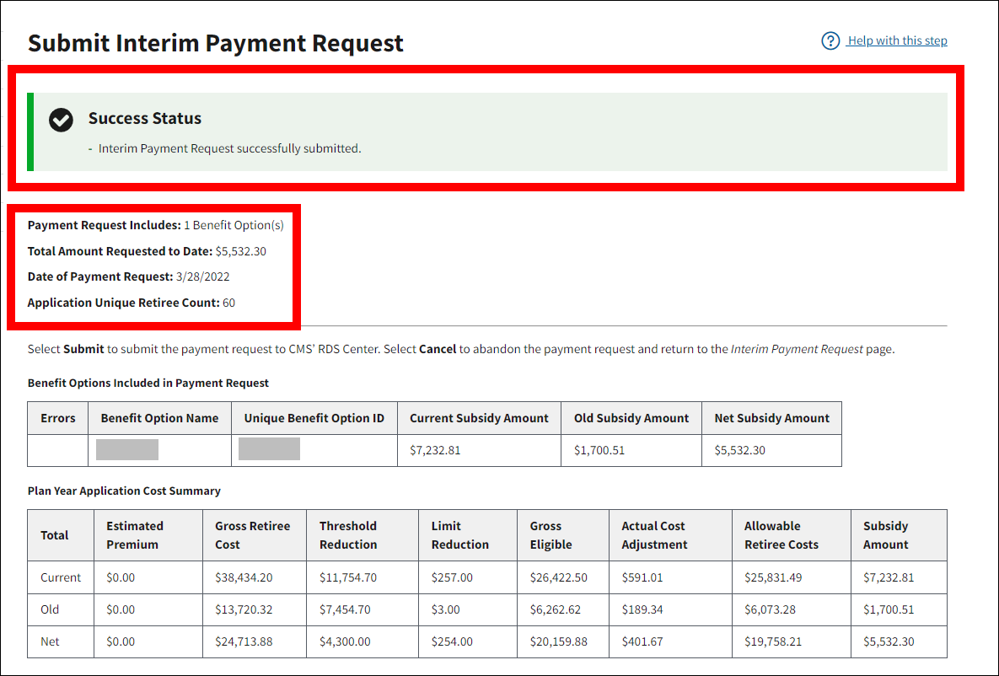The height and width of the screenshot is (676, 999).
Task: Select the Current row label in cost summary
Action: (x=61, y=577)
